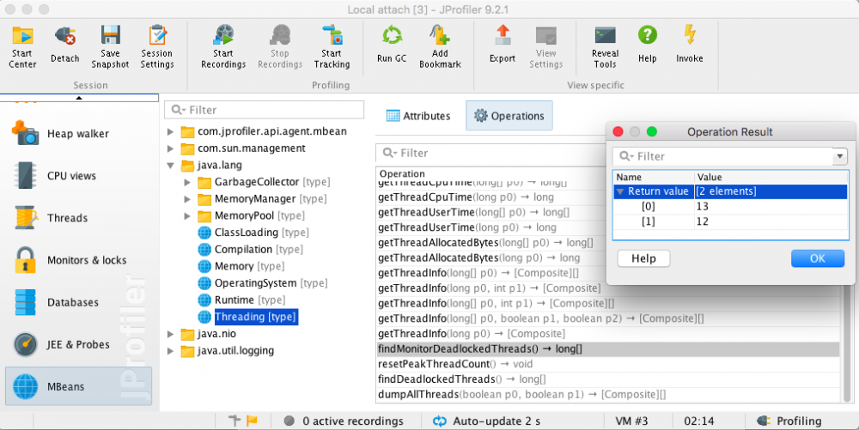Collapse the java.lang tree node

[170, 165]
